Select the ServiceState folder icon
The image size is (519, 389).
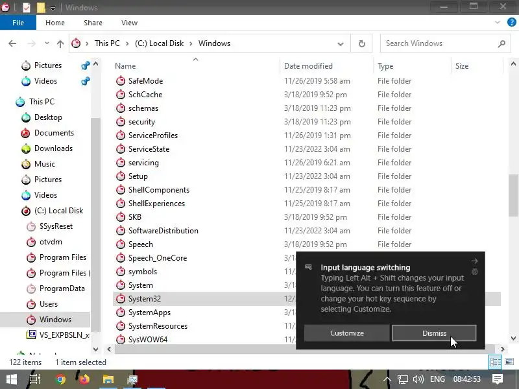[x=121, y=149]
